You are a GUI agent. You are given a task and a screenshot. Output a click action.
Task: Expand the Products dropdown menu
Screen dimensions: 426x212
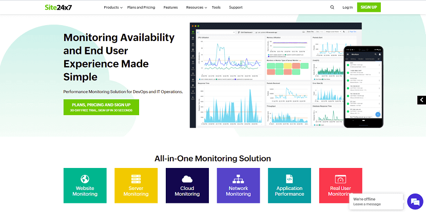click(x=113, y=7)
